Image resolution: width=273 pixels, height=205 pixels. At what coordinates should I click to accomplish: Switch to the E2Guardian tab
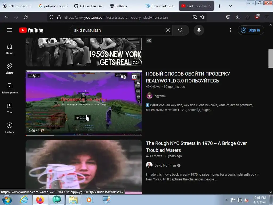89,6
